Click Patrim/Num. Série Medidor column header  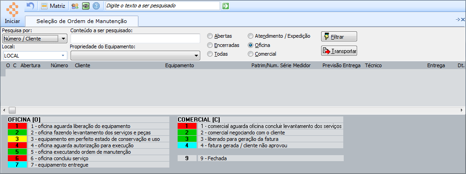tap(281, 65)
